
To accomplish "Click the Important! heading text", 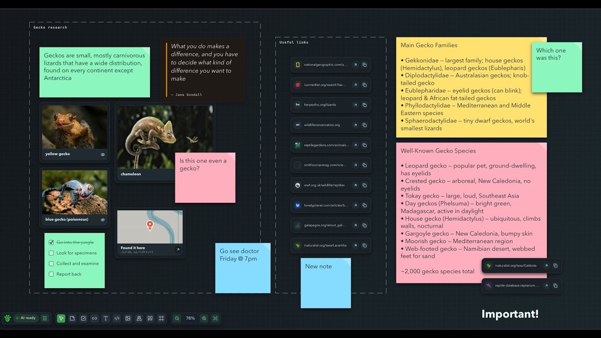I will coord(510,314).
